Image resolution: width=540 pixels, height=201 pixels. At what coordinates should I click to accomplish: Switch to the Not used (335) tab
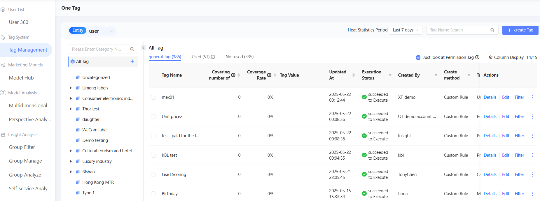pyautogui.click(x=239, y=57)
